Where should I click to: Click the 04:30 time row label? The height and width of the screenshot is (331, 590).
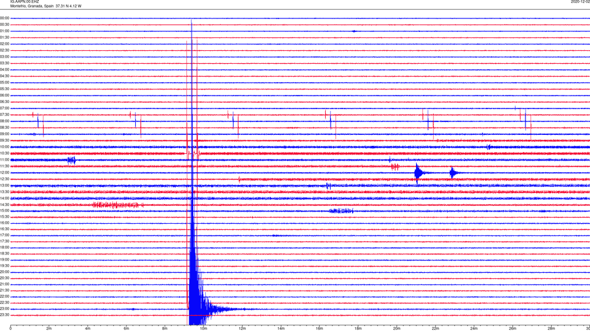pos(4,76)
